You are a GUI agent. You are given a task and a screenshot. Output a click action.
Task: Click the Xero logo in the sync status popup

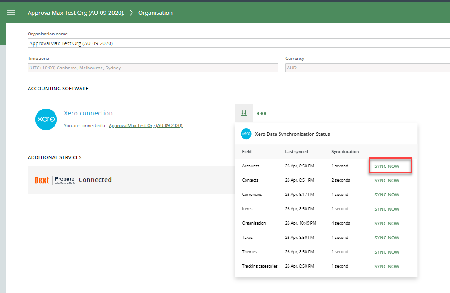coord(246,134)
